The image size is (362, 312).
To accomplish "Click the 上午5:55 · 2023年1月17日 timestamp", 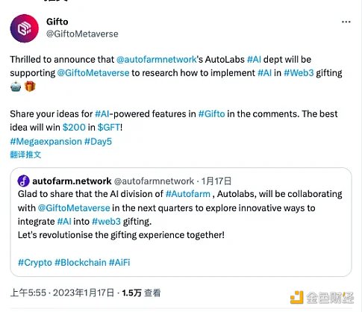I will (x=62, y=293).
